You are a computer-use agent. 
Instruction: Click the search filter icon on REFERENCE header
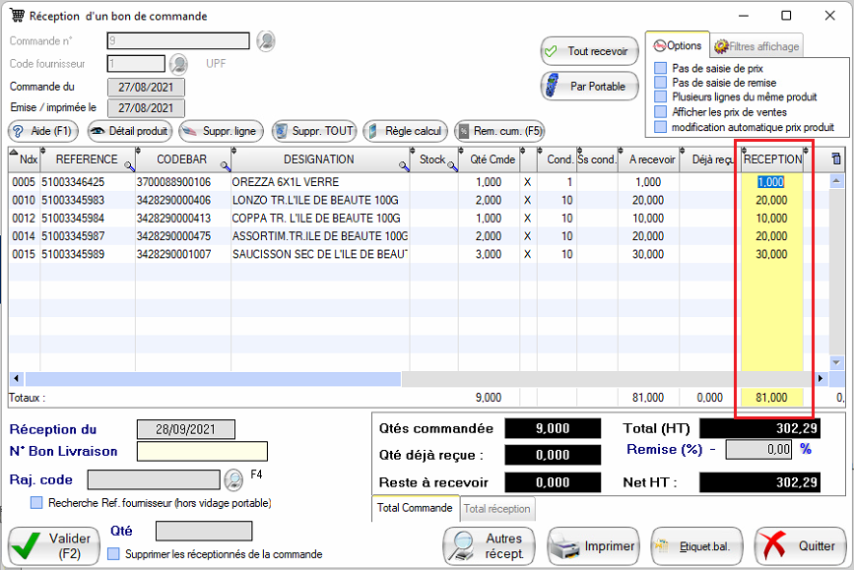(127, 166)
